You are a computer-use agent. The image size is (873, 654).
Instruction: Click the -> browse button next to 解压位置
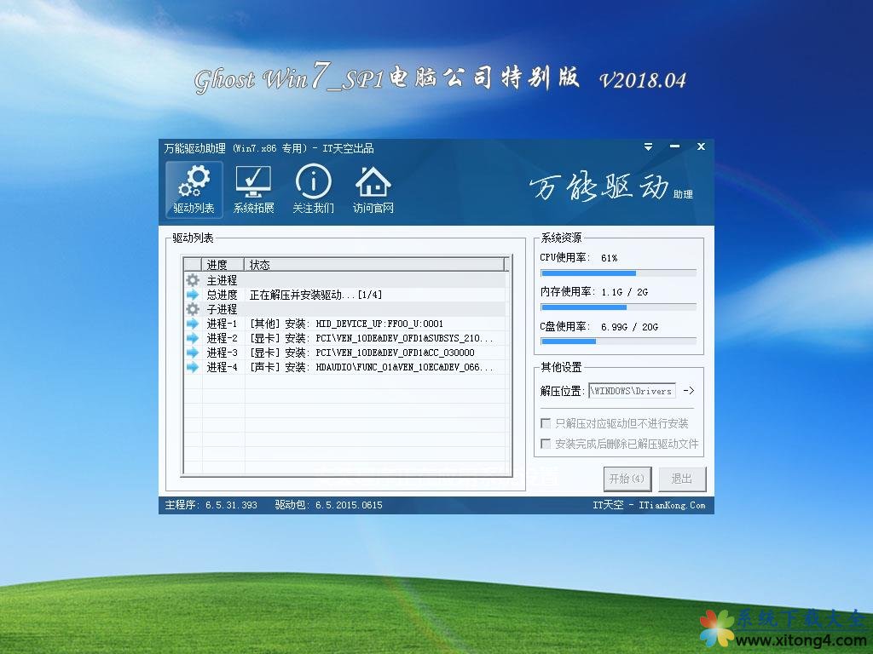click(689, 390)
